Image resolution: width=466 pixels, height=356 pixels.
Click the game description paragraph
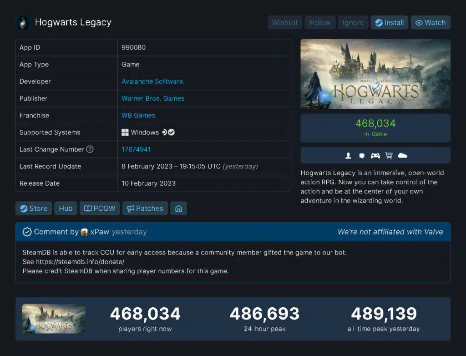point(372,187)
